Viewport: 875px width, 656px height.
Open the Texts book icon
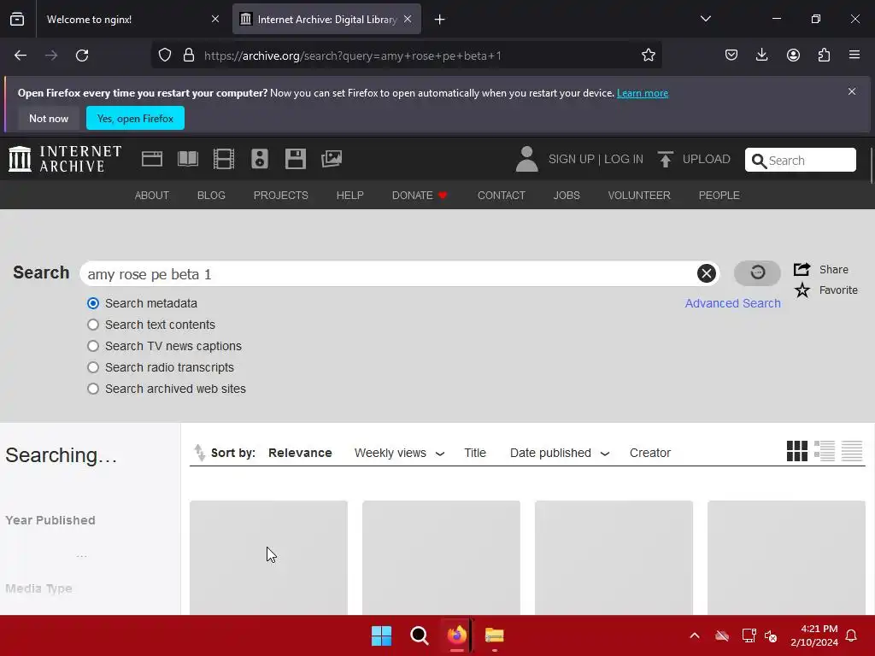point(188,159)
